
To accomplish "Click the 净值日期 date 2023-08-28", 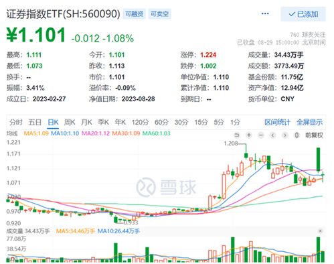I will [x=138, y=99].
